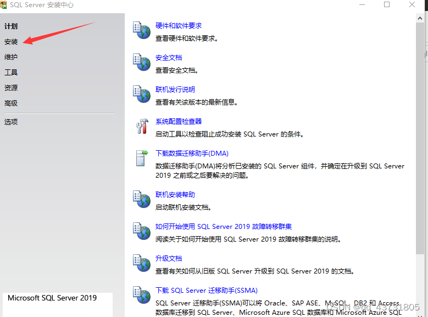Viewport: 428px width, 317px height.
Task: Go to the 资源 page
Action: pyautogui.click(x=11, y=88)
